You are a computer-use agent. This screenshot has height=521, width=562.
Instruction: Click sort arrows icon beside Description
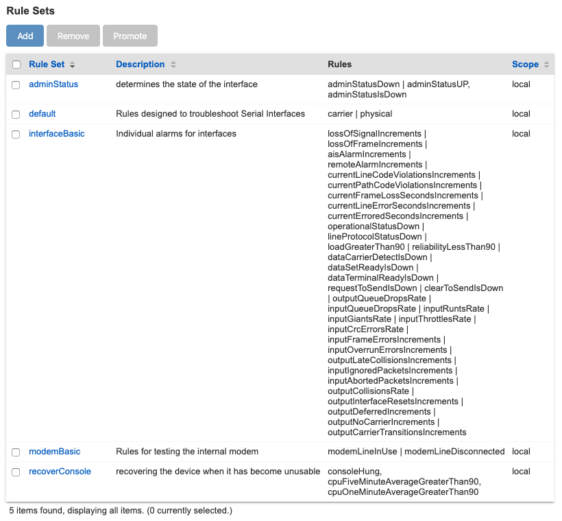point(173,65)
